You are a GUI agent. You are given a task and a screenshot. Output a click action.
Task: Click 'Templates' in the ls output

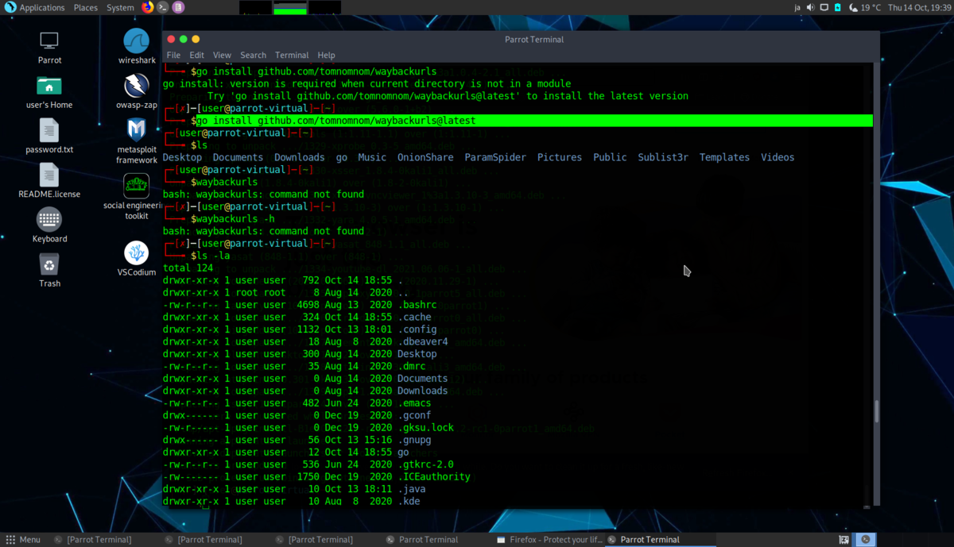pyautogui.click(x=724, y=157)
